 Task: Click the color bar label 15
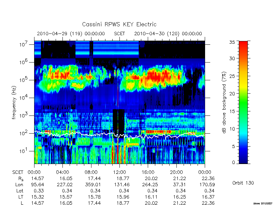pos(232,111)
